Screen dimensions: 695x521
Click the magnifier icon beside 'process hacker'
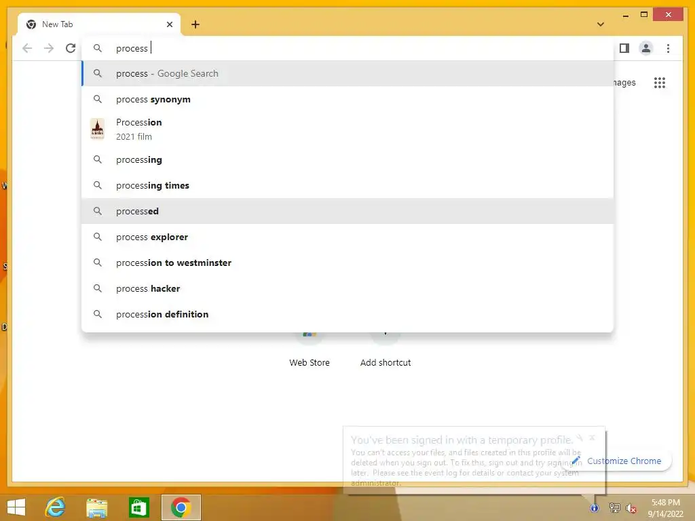click(x=98, y=288)
